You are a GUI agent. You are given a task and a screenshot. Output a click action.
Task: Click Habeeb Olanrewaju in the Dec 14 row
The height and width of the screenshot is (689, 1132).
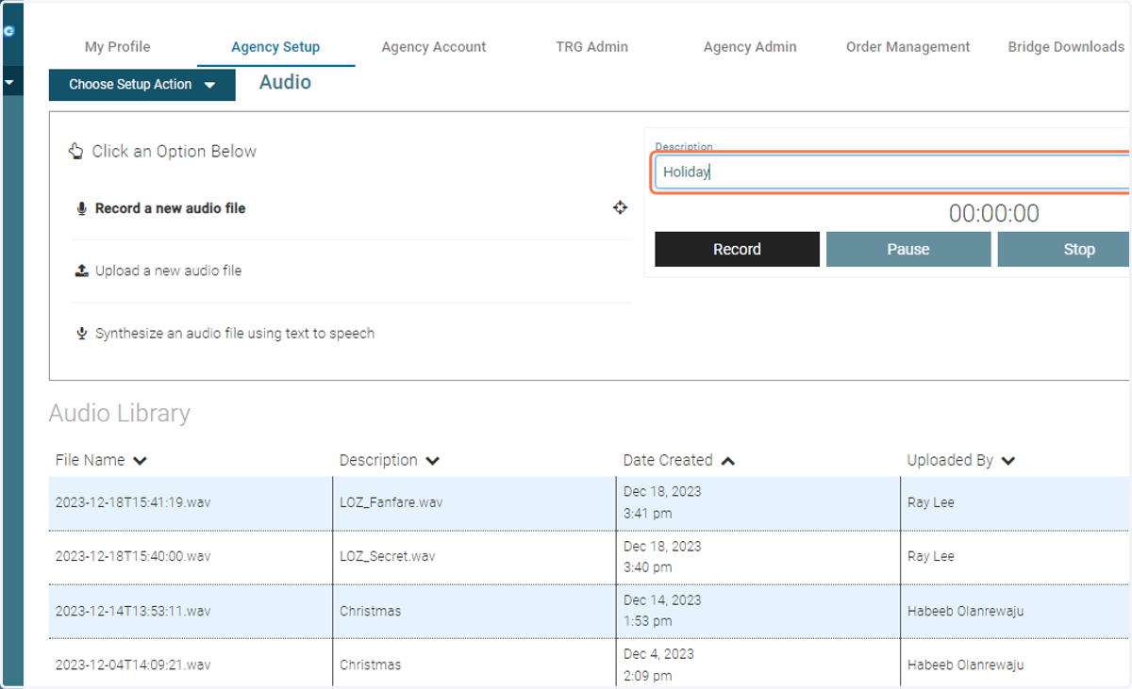click(x=965, y=611)
